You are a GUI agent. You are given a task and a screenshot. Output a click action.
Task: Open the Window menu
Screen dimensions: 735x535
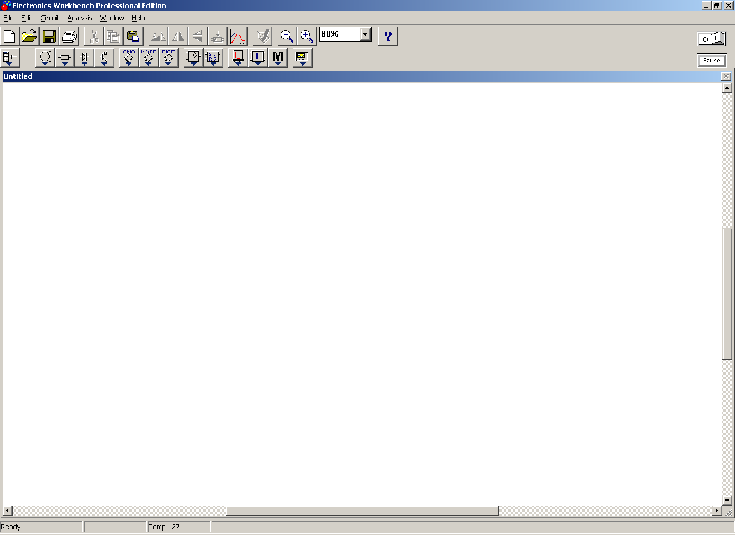(112, 18)
